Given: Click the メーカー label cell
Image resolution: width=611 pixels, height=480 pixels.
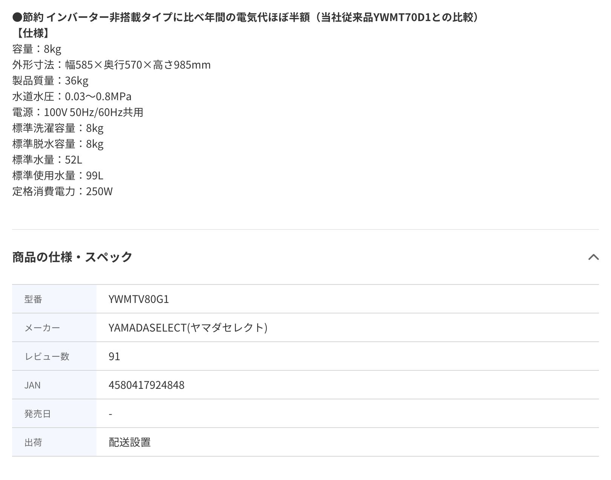Looking at the screenshot, I should click(x=42, y=328).
